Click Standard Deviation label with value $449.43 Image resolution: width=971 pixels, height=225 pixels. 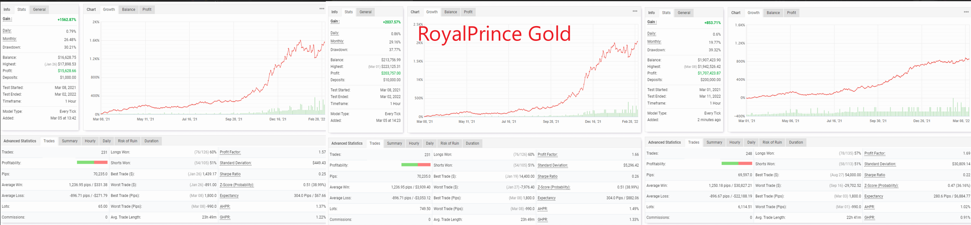click(236, 163)
